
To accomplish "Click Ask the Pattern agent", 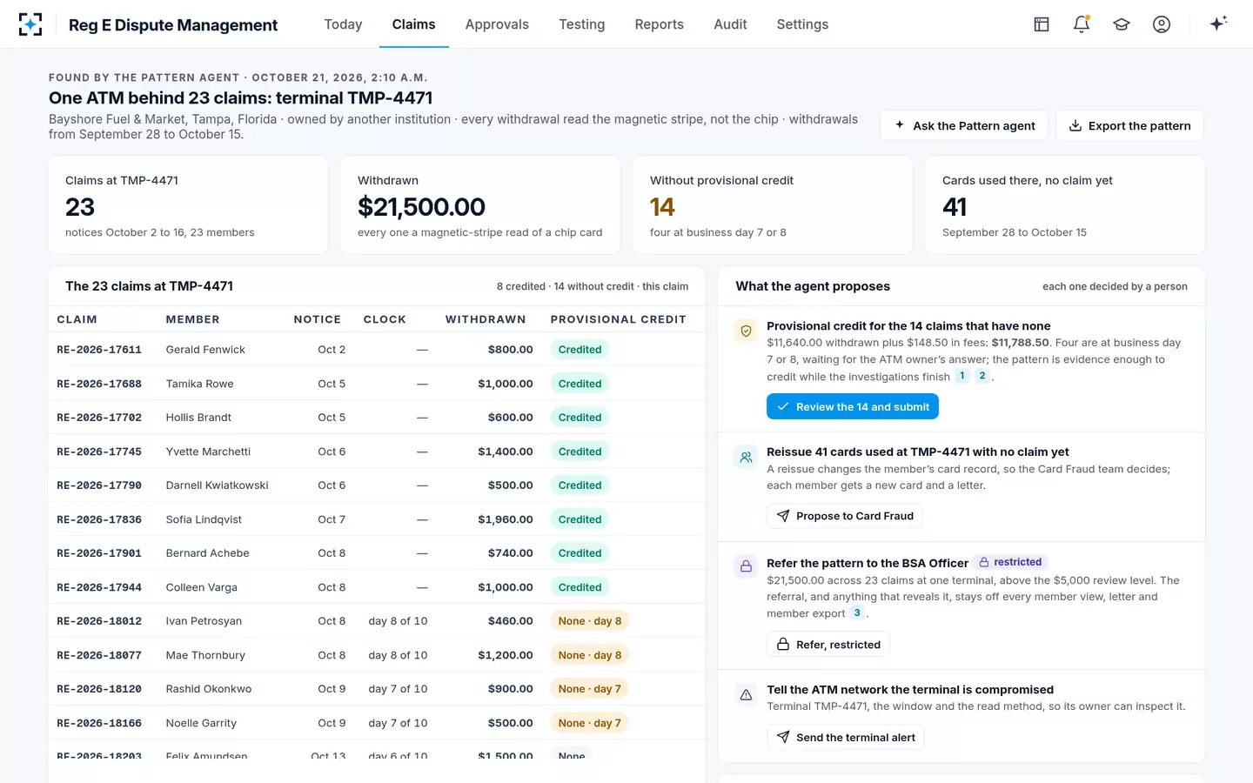I will click(x=965, y=125).
